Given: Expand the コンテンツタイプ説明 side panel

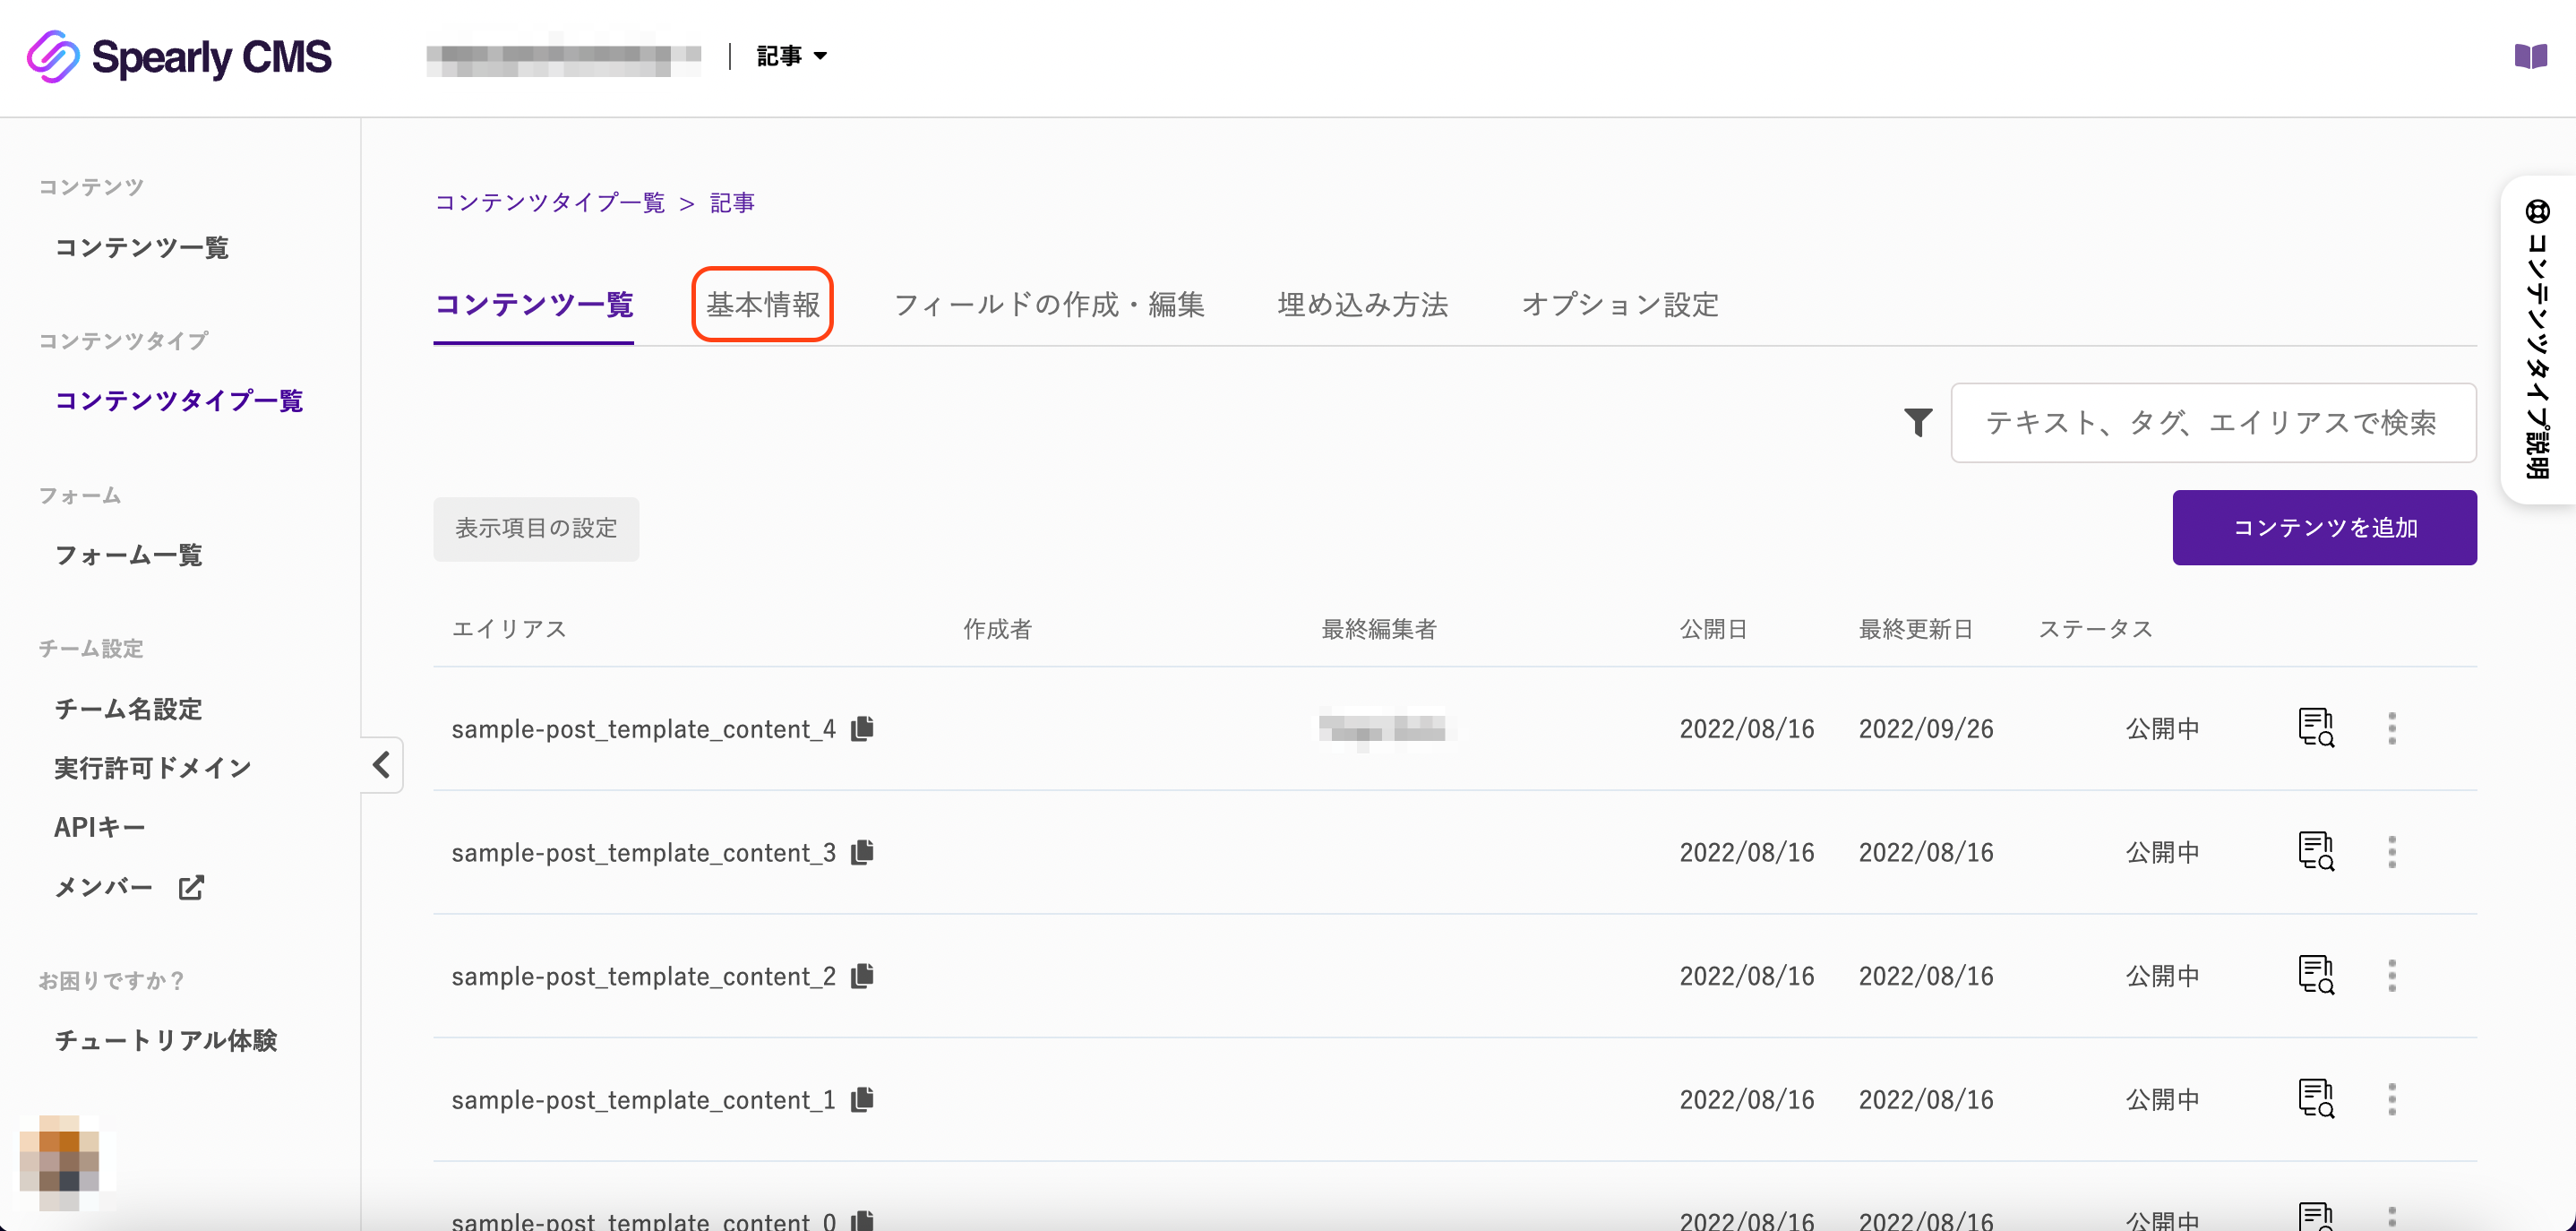Looking at the screenshot, I should click(x=2538, y=340).
